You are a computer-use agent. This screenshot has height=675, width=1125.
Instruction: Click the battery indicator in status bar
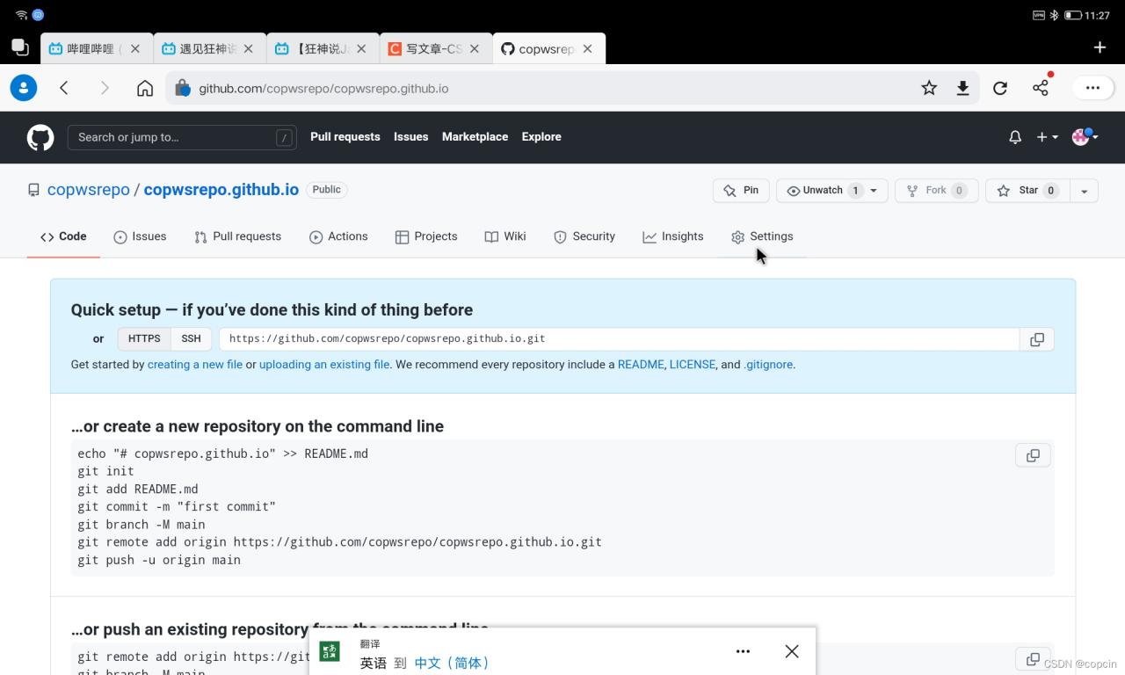1073,15
